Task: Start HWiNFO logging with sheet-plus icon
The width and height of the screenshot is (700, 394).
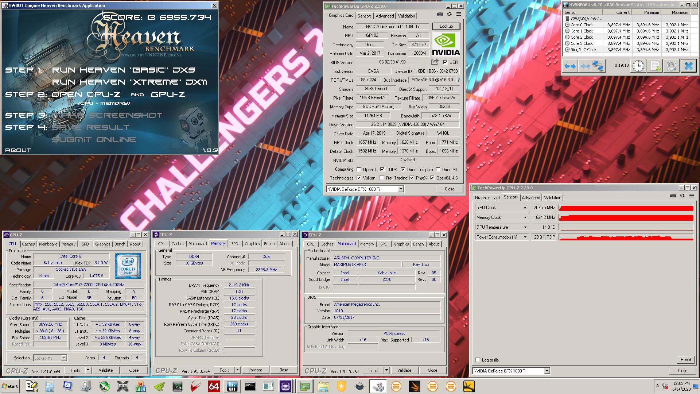Action: [655, 66]
